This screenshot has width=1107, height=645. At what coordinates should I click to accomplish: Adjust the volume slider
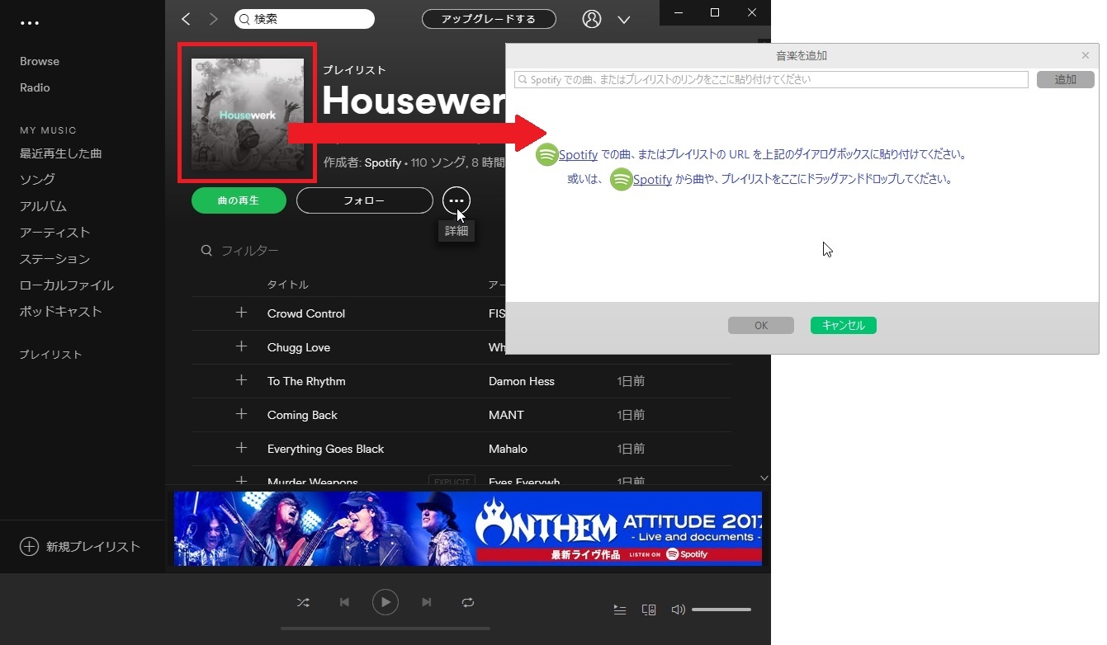[721, 610]
